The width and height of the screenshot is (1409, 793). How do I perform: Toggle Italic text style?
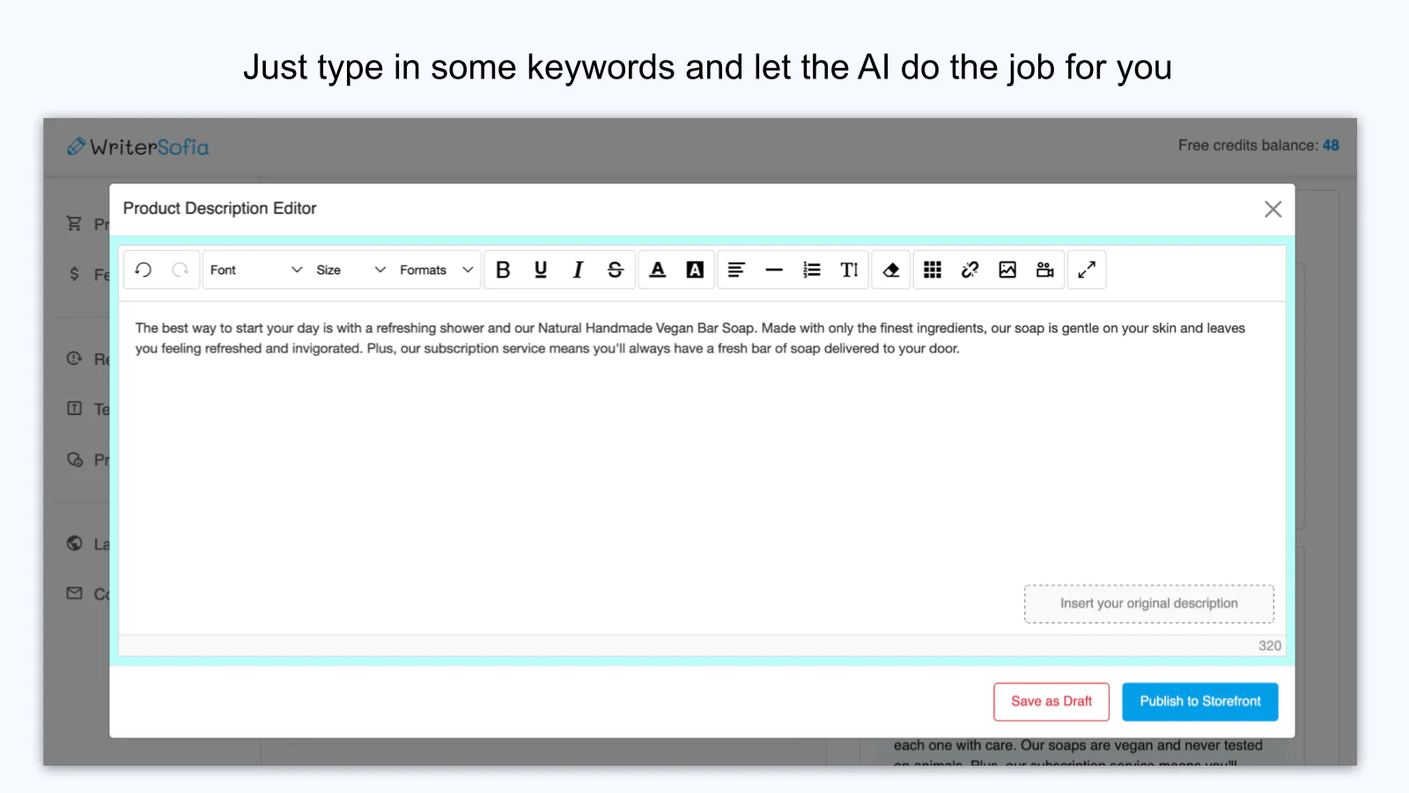(x=578, y=270)
